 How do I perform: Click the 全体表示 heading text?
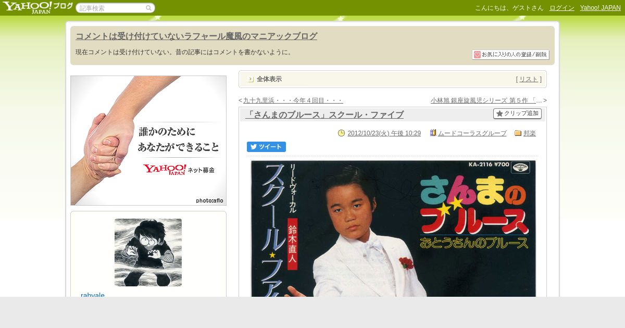[x=269, y=79]
